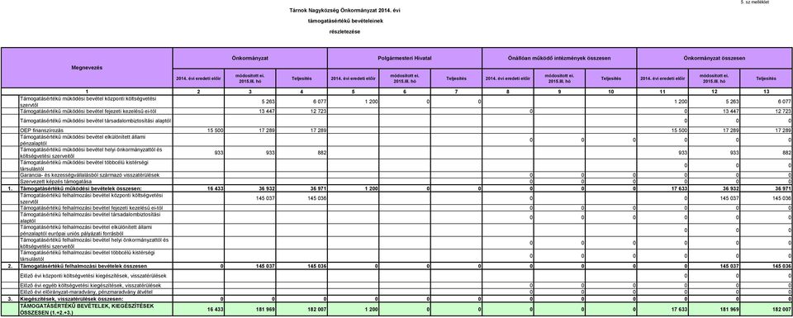Click the subtitle line 'támogatásértékű bevételeinek'
The width and height of the screenshot is (793, 318).
[x=344, y=21]
